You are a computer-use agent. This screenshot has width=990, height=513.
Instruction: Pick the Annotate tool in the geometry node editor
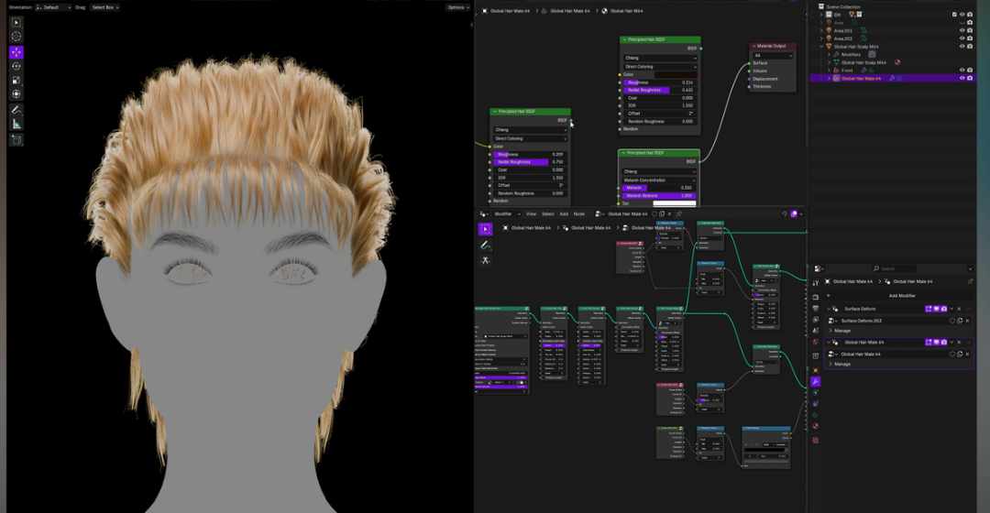[x=485, y=245]
